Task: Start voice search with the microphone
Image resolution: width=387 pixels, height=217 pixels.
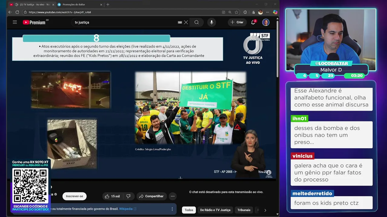Action: (212, 22)
